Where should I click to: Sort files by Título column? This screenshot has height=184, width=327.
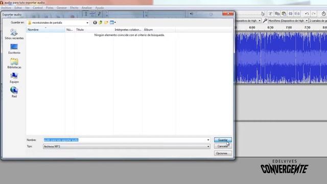[94, 30]
